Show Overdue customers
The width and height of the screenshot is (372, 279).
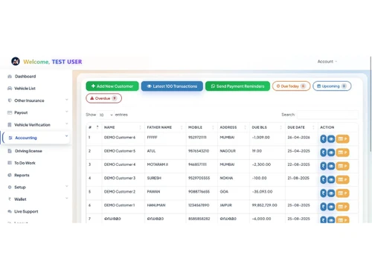[103, 98]
